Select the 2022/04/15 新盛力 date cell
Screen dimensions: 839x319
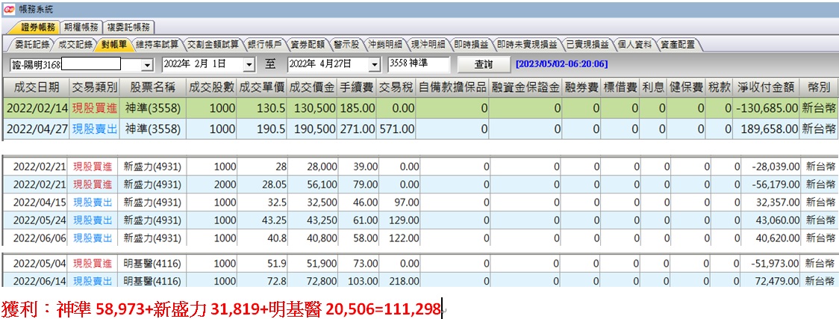(x=37, y=203)
